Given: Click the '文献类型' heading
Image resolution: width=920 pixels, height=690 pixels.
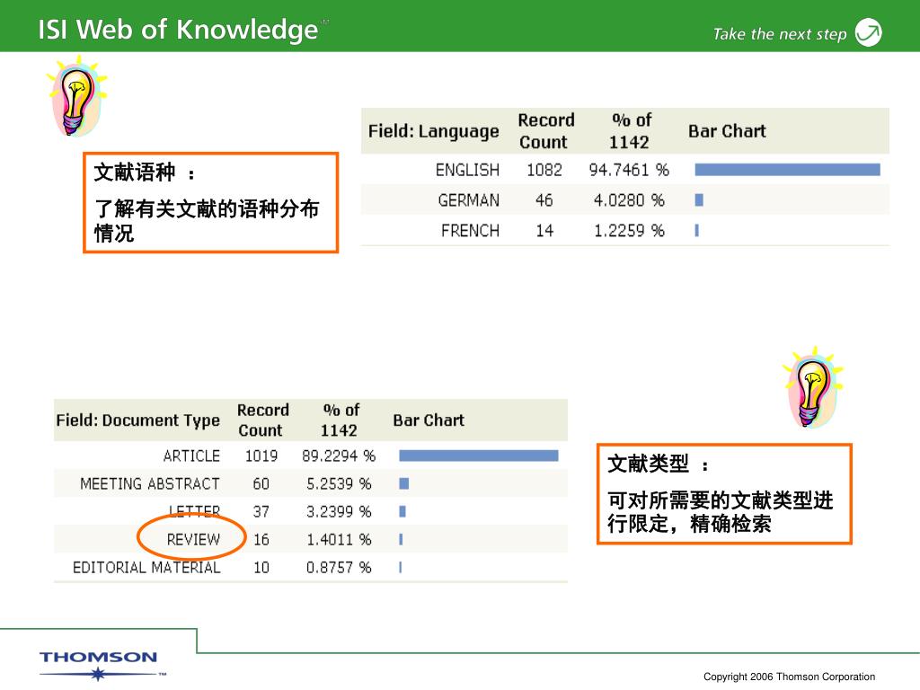Looking at the screenshot, I should [648, 464].
